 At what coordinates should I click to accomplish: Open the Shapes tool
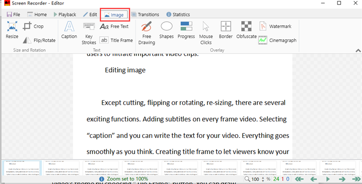[167, 30]
